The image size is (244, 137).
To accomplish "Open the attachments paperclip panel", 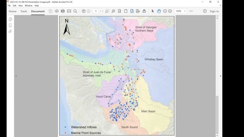I will pyautogui.click(x=10, y=31).
